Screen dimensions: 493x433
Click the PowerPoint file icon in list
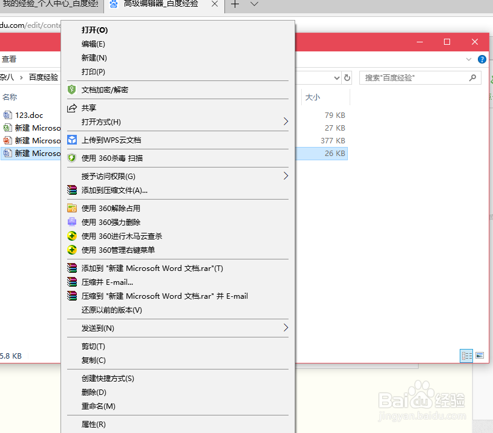pyautogui.click(x=7, y=140)
